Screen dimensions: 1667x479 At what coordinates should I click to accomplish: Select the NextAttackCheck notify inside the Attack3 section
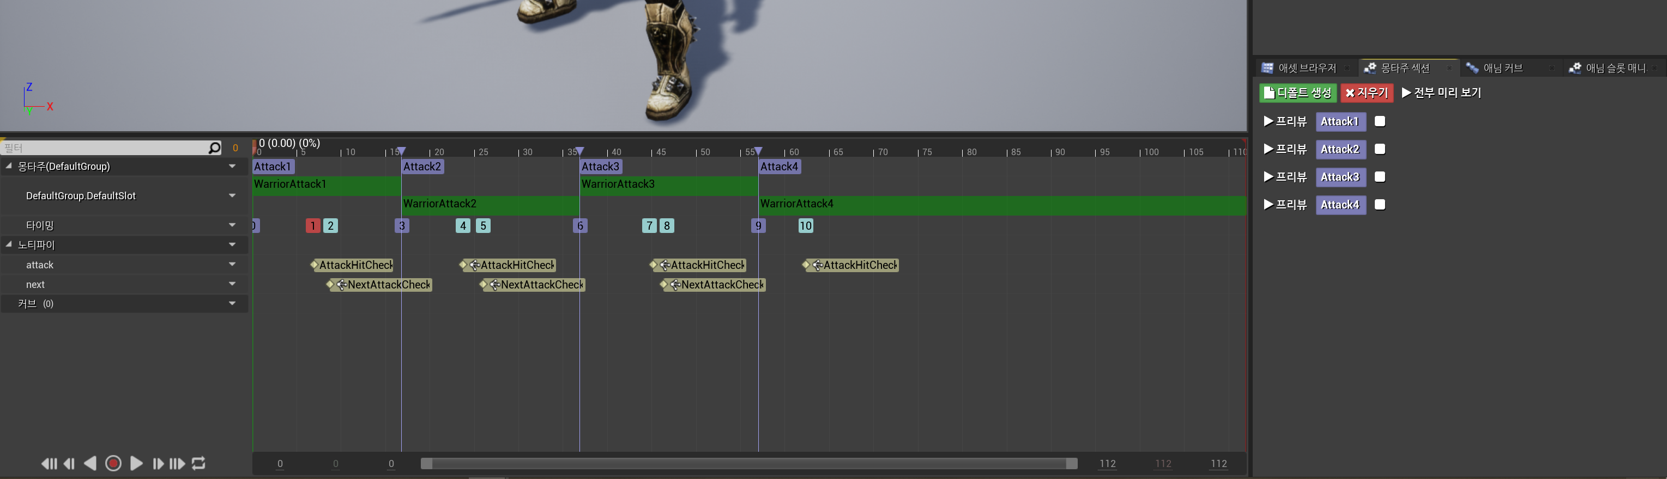713,285
